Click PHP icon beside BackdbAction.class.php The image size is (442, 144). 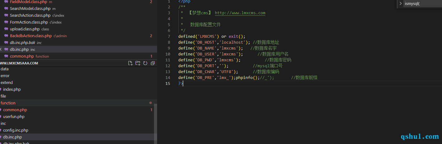coord(6,36)
